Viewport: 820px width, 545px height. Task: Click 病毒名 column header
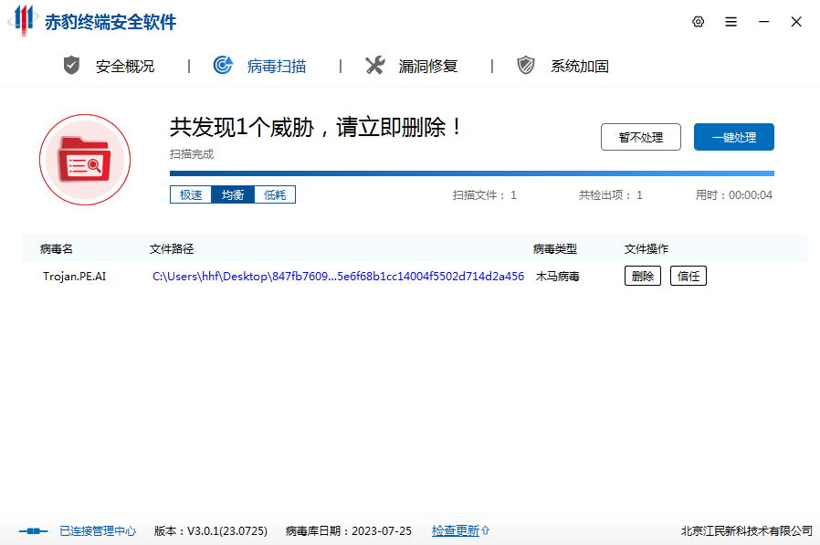coord(57,249)
